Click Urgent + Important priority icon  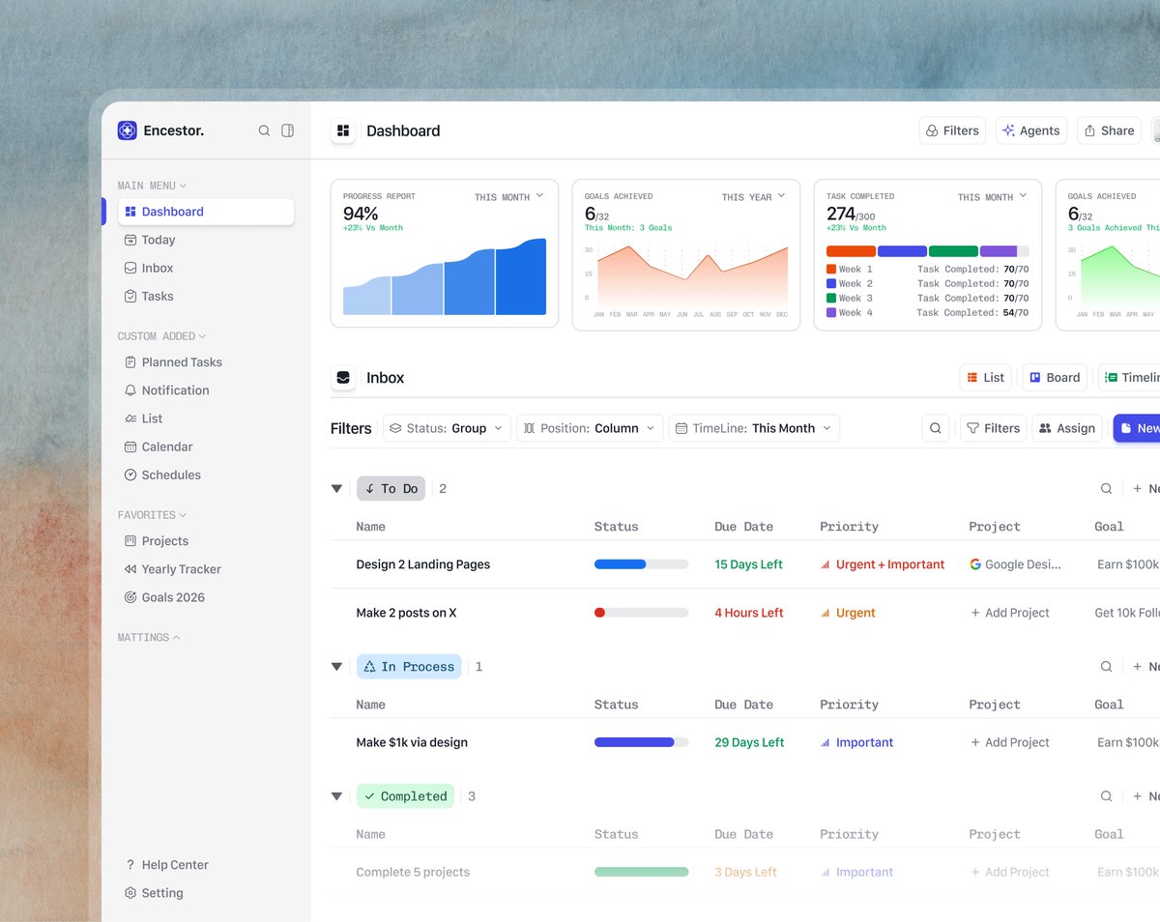[x=825, y=564]
